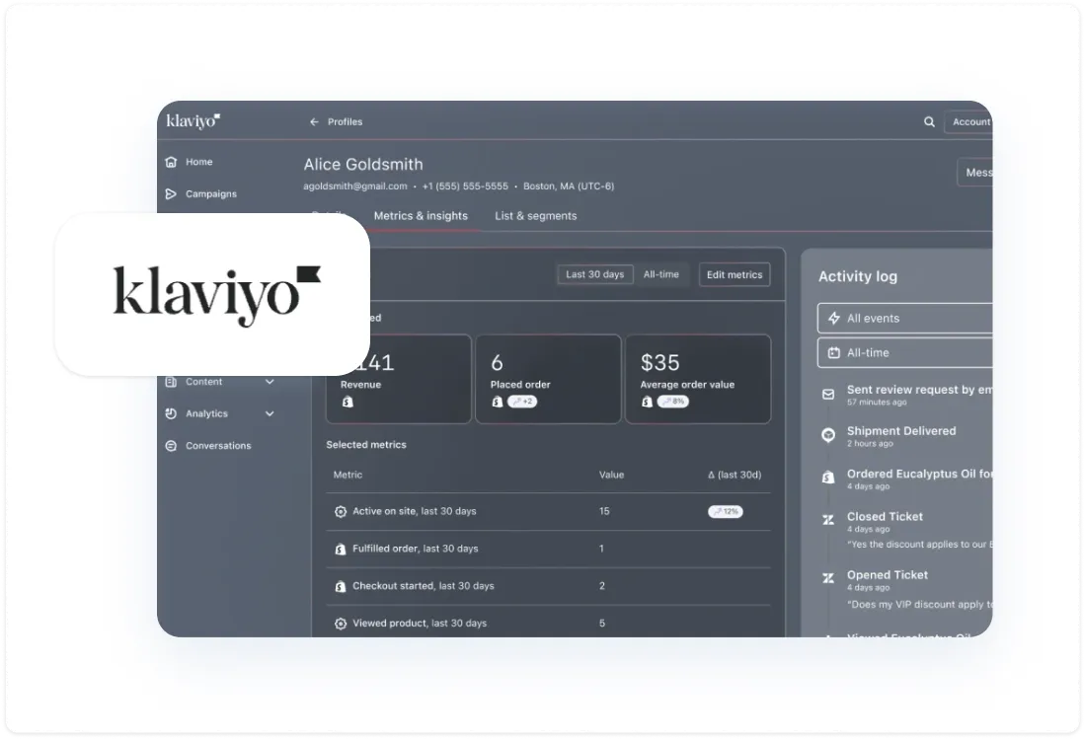This screenshot has height=739, width=1084.
Task: Click the Conversations chat icon in sidebar
Action: (171, 446)
